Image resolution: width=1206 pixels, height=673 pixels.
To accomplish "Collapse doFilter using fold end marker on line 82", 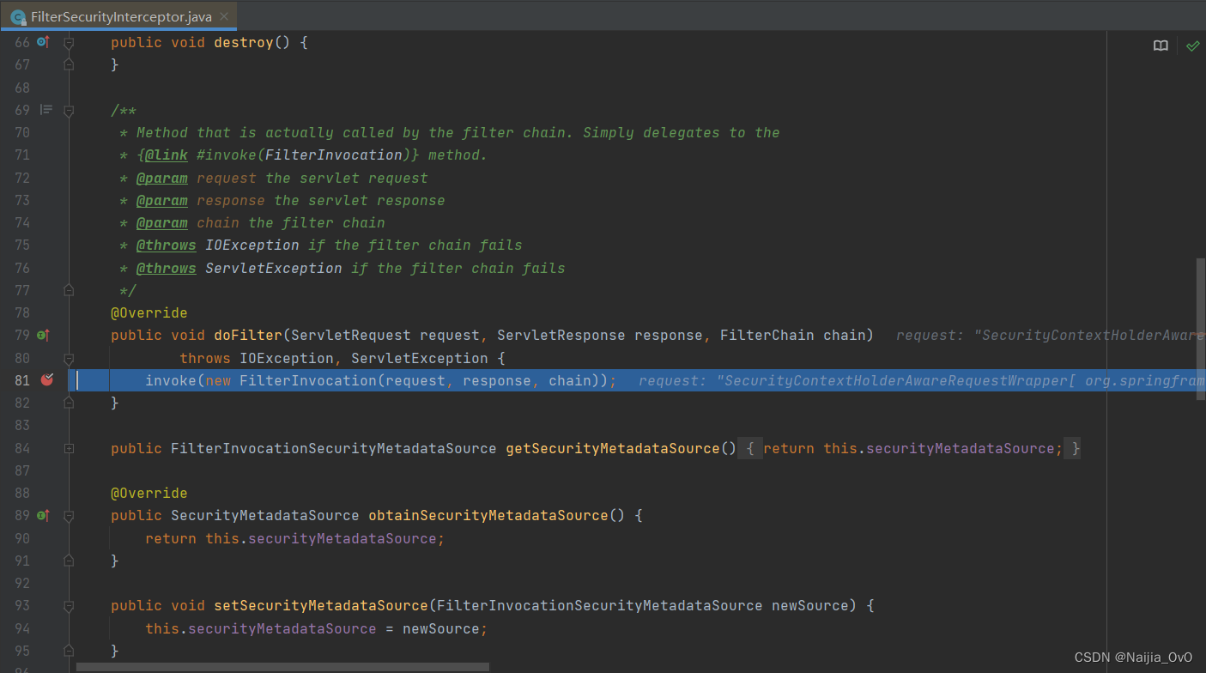I will click(69, 403).
